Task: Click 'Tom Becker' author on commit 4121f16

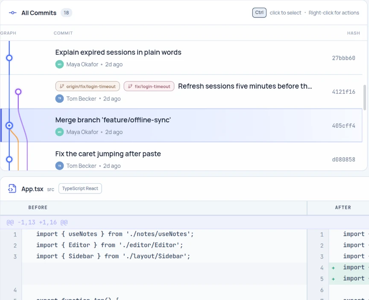Action: point(81,98)
